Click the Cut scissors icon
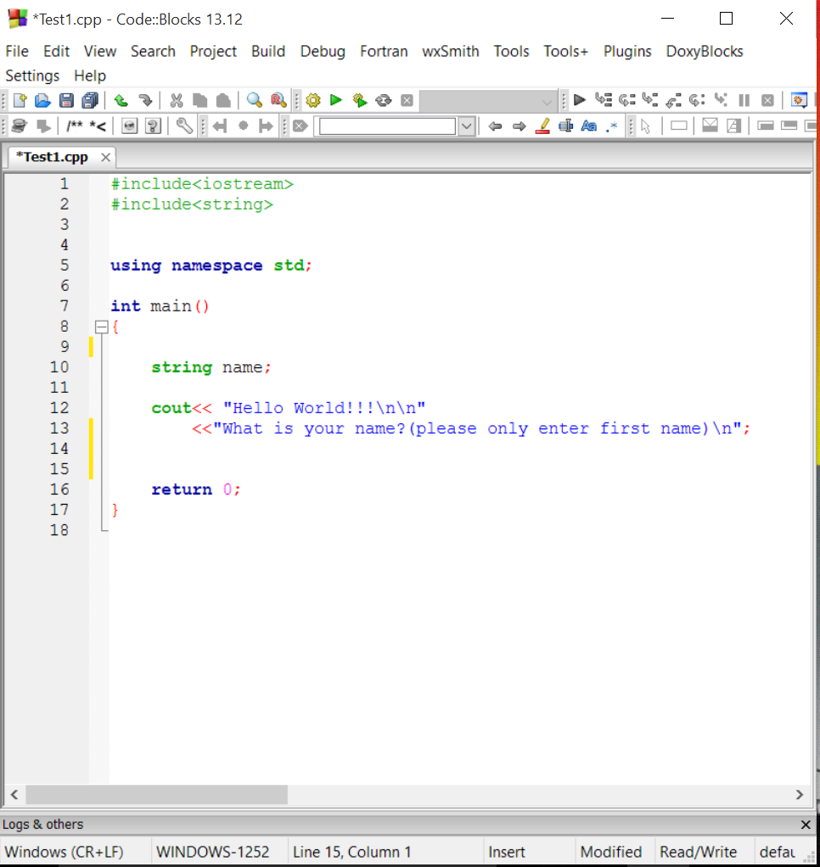The height and width of the screenshot is (867, 820). click(x=177, y=100)
